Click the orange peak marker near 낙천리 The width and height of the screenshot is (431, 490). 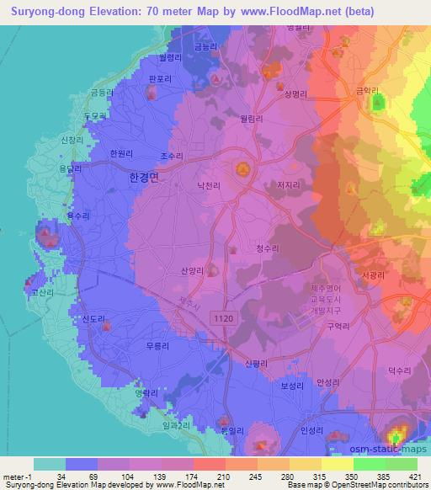pyautogui.click(x=242, y=169)
